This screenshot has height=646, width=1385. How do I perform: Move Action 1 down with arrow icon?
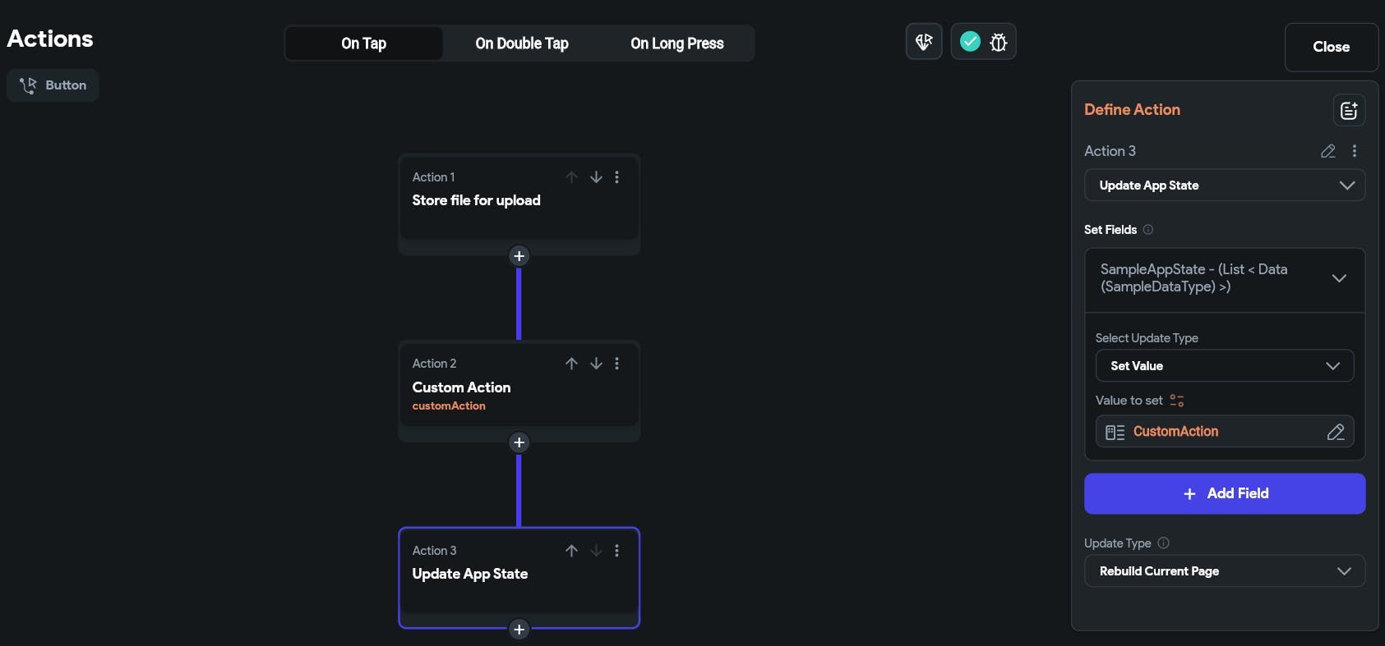(596, 177)
